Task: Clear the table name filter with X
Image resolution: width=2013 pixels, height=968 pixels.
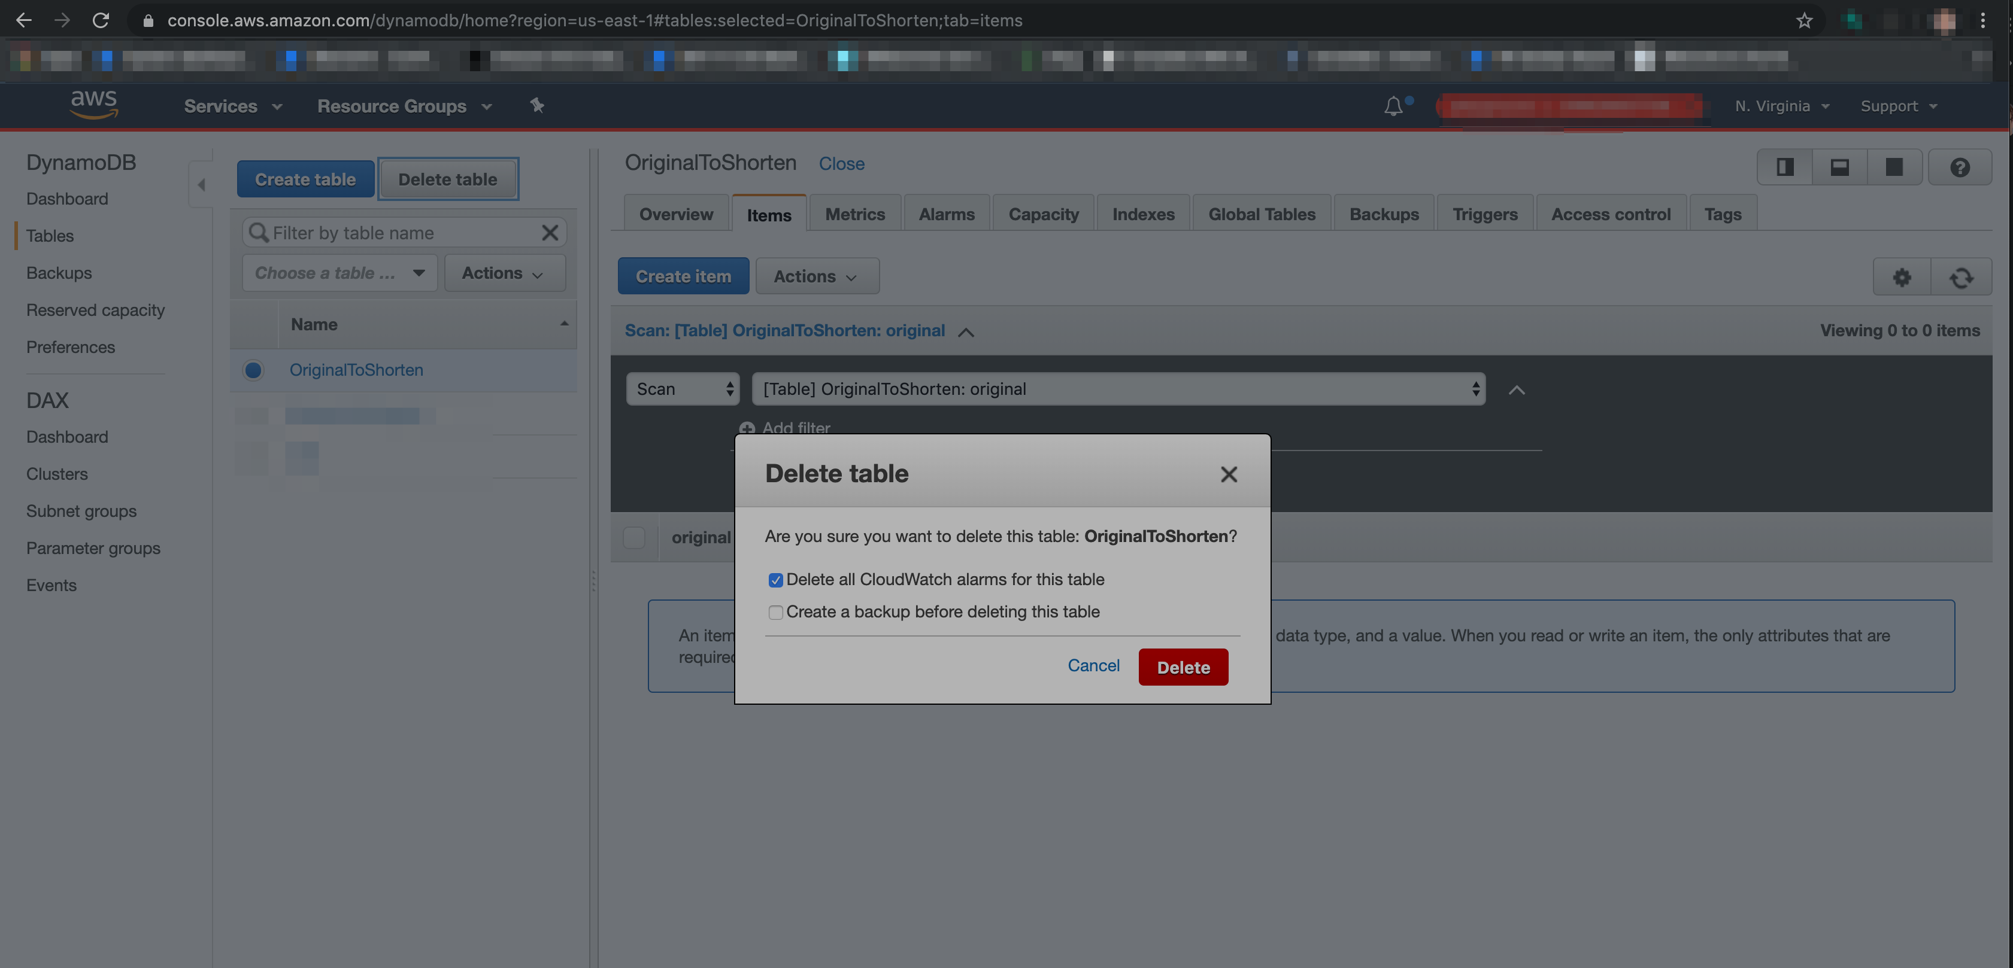Action: click(550, 232)
